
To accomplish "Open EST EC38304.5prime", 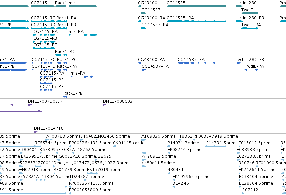I will 256,183.
